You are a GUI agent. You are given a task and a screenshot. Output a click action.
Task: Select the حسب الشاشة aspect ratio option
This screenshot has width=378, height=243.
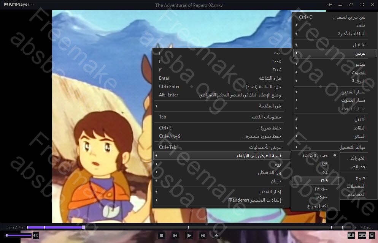(x=315, y=156)
